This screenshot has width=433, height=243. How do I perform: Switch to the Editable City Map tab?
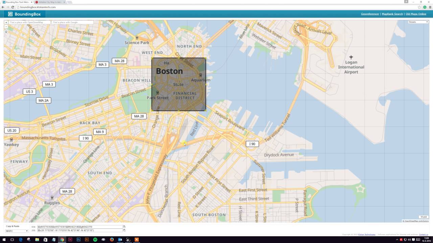click(x=50, y=2)
